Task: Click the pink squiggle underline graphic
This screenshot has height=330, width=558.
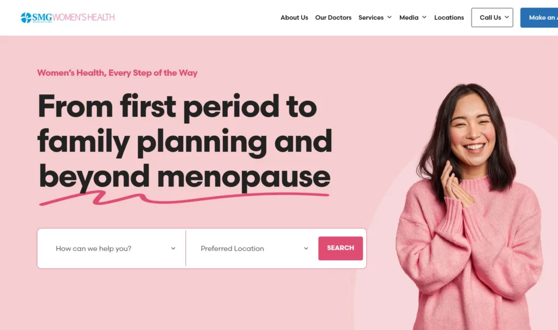Action: [x=184, y=198]
